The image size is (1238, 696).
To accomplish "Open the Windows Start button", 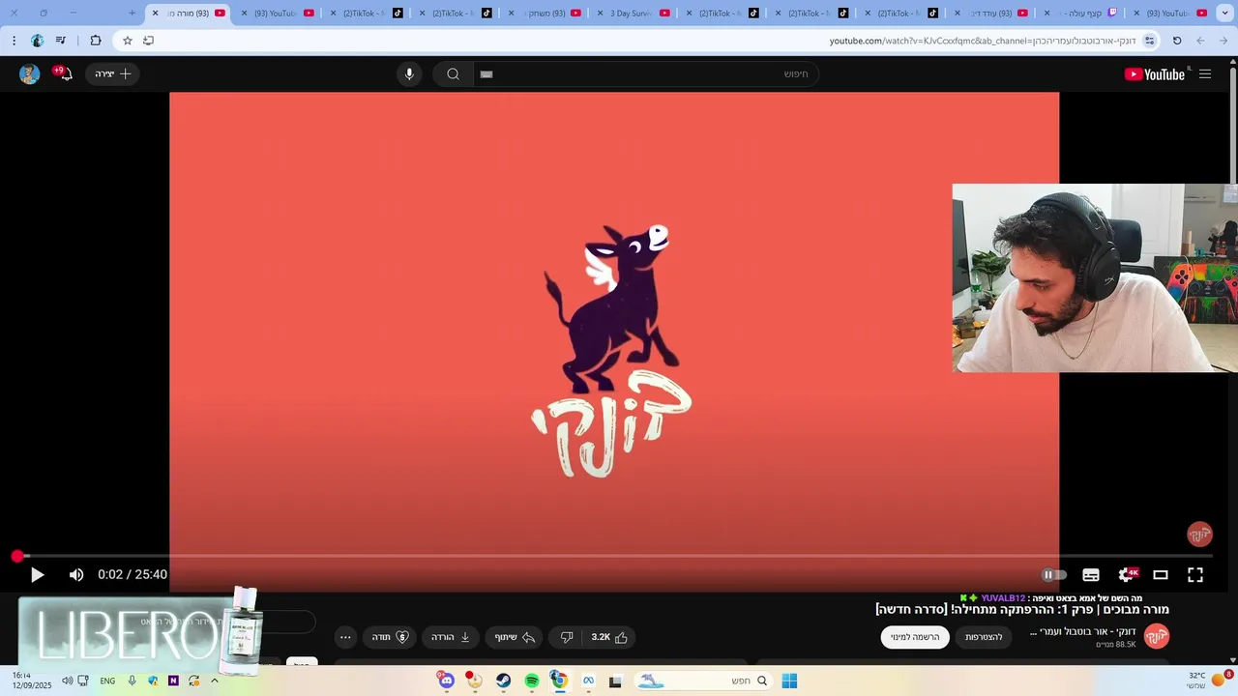I will [789, 681].
